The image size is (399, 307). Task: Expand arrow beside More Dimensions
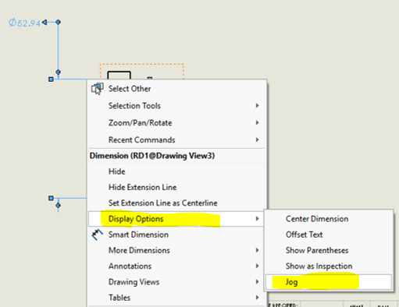click(257, 250)
